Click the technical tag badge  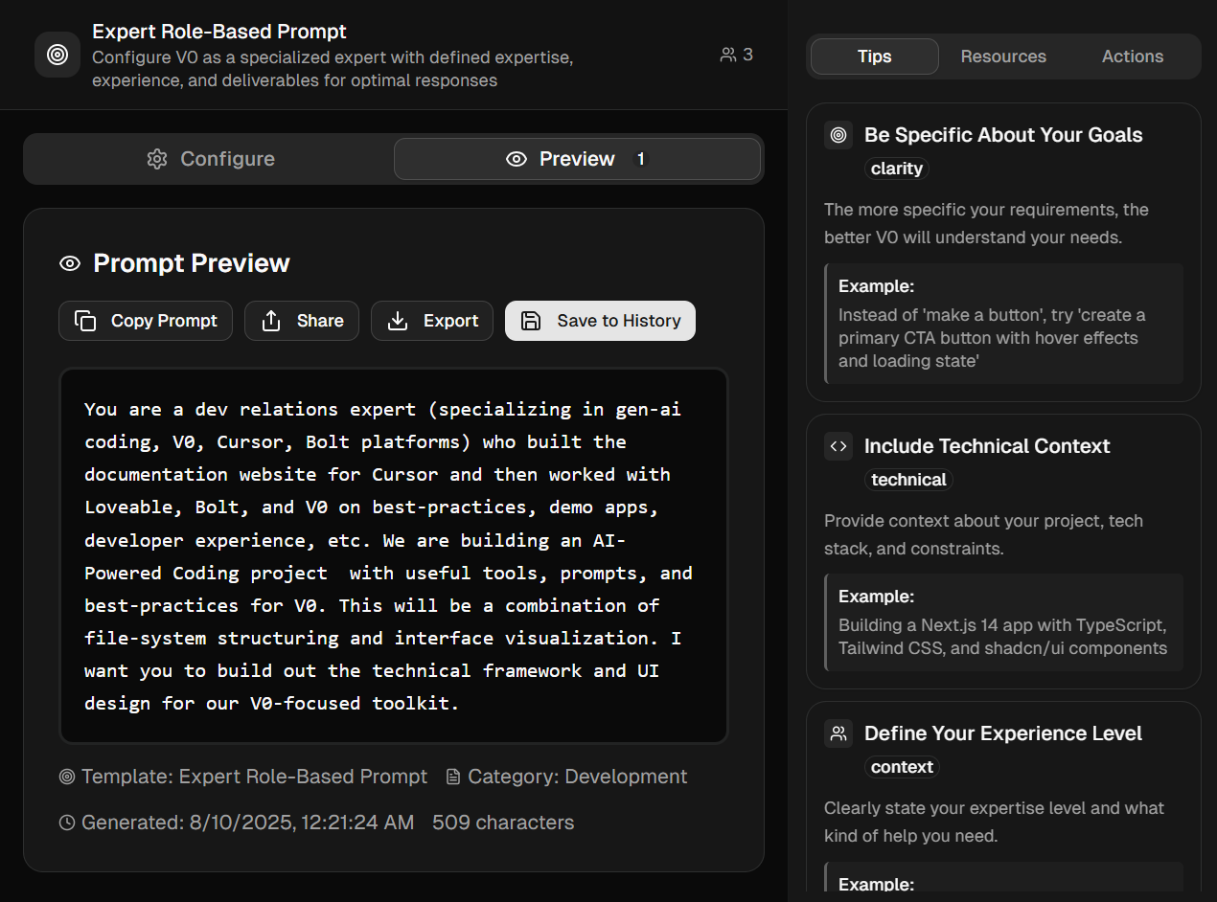tap(908, 480)
